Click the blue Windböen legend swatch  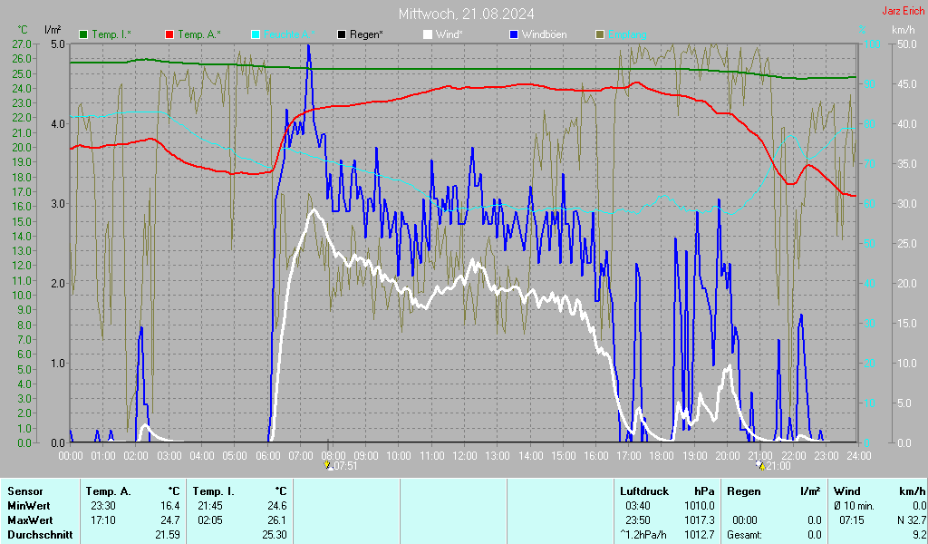coord(514,35)
